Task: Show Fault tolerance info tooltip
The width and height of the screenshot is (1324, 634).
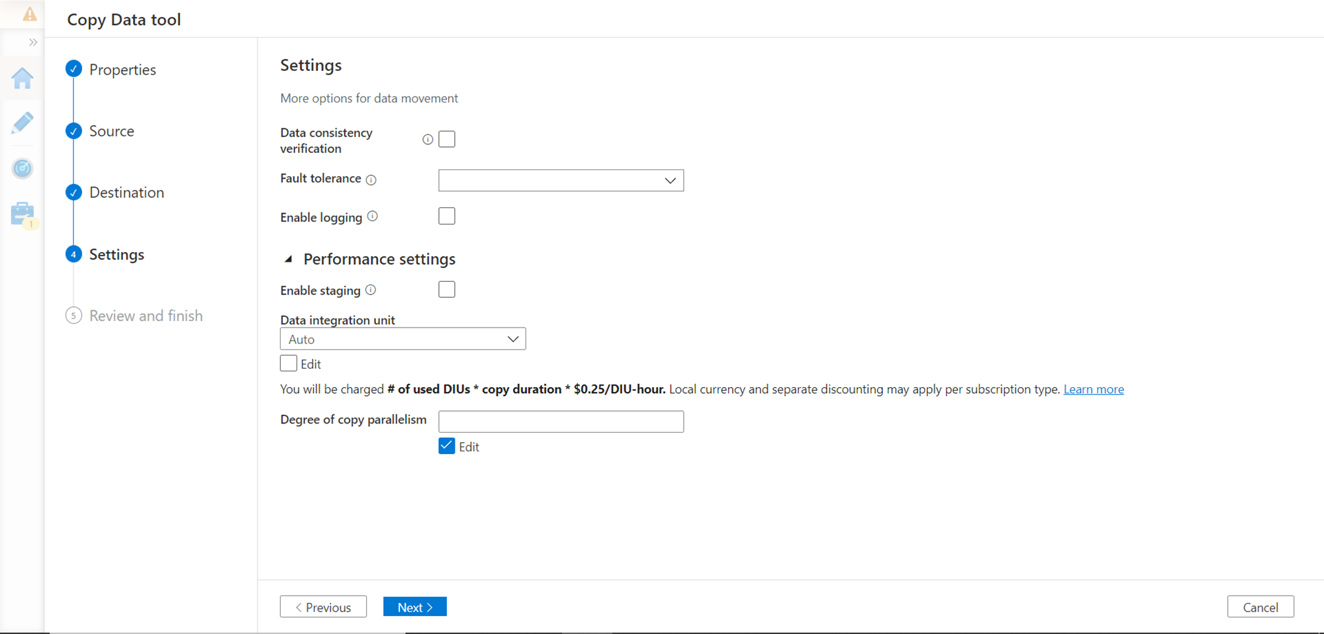Action: 371,180
